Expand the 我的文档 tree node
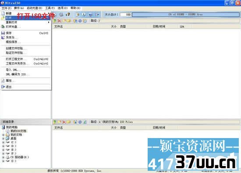Screen dimensions: 241x173 coord(3,135)
